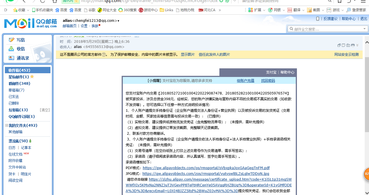Viewport: 369px width, 195px height.
Task: Open 在线文档 NEW link
Action: (15, 154)
